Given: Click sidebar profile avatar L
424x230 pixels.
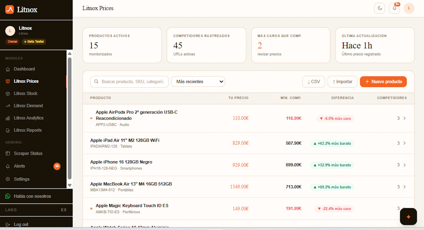Looking at the screenshot, I should pos(10,31).
